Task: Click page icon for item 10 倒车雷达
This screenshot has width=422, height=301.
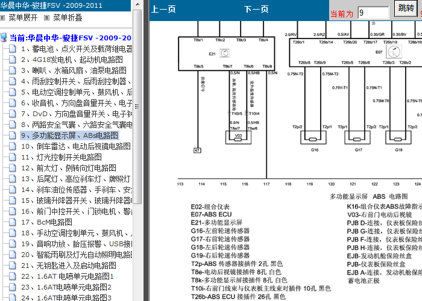Action: 13,146
